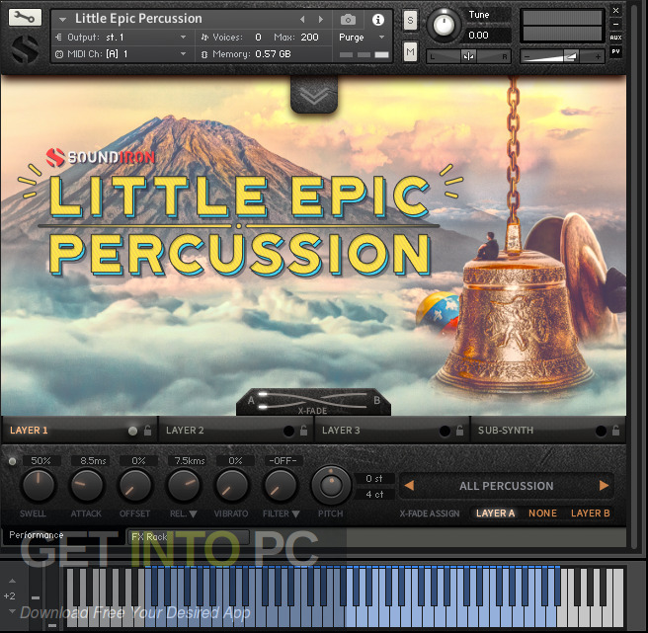
Task: Open the REL. dropdown arrow
Action: [193, 514]
